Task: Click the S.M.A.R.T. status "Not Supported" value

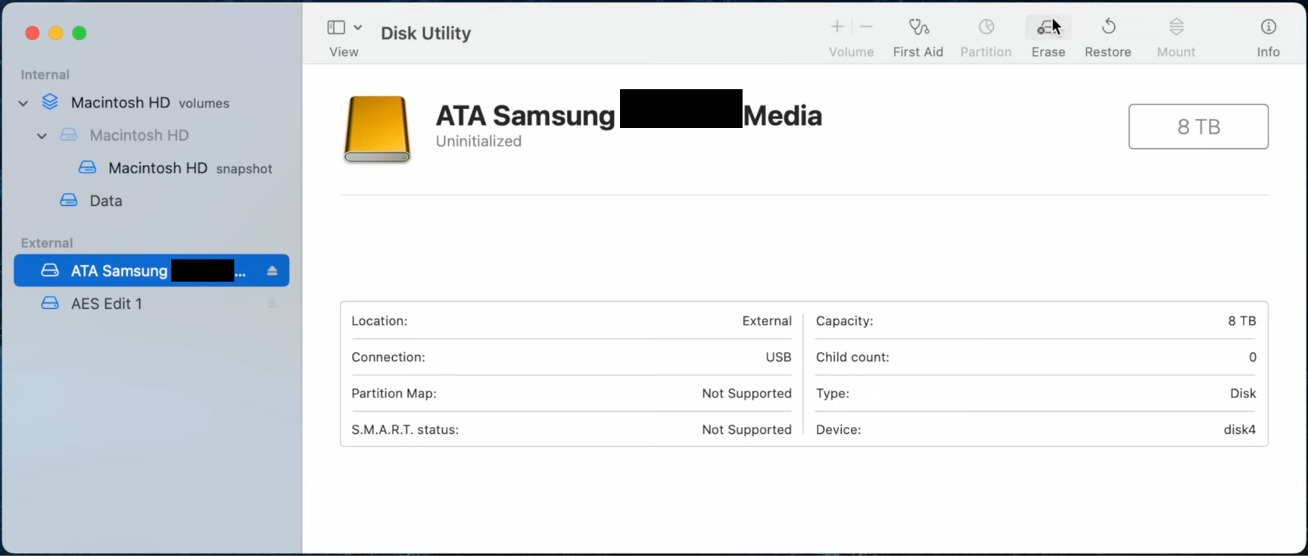Action: coord(747,429)
